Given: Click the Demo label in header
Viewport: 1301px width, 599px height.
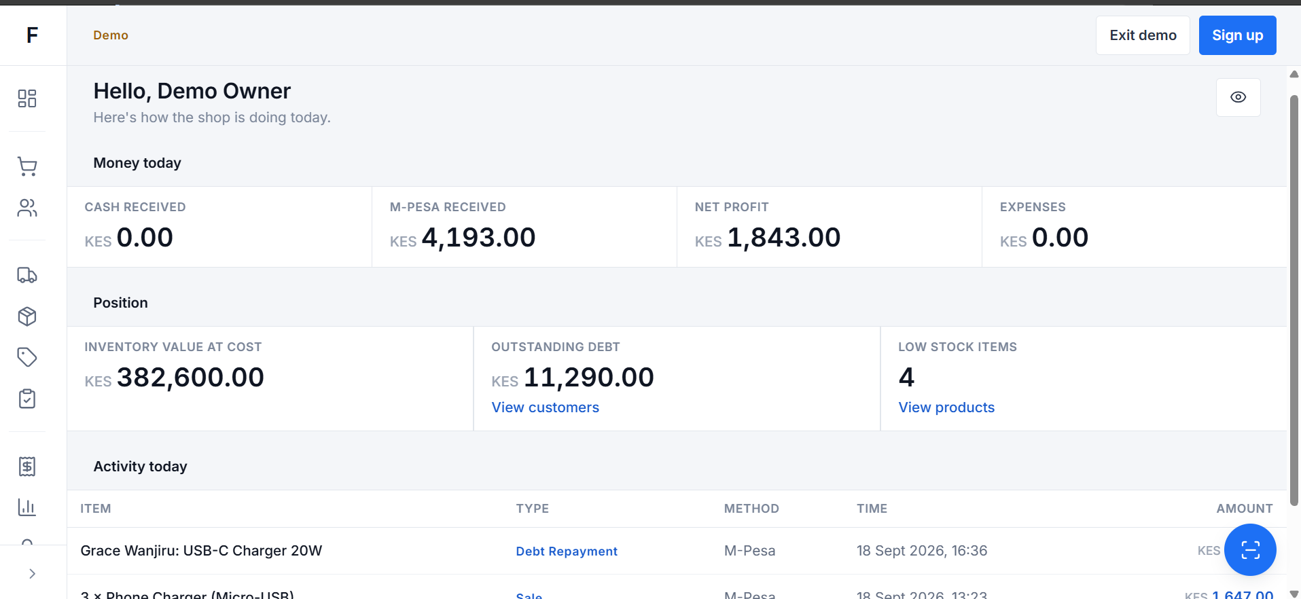Looking at the screenshot, I should coord(111,35).
